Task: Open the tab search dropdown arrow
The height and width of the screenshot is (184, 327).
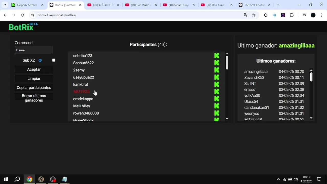Action: pos(5,5)
